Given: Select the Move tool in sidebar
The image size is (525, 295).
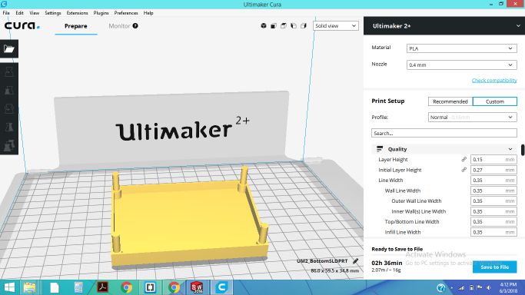Looking at the screenshot, I should [9, 71].
